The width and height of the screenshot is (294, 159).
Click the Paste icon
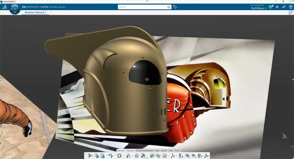(x=102, y=156)
